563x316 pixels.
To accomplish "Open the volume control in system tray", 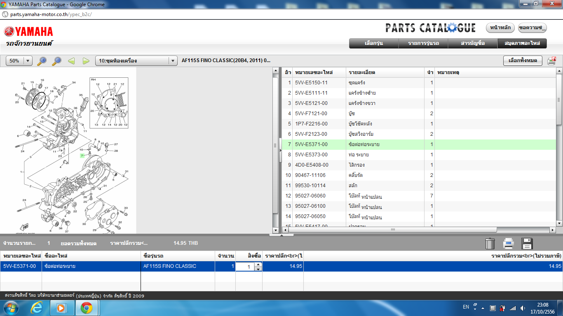I will [523, 308].
